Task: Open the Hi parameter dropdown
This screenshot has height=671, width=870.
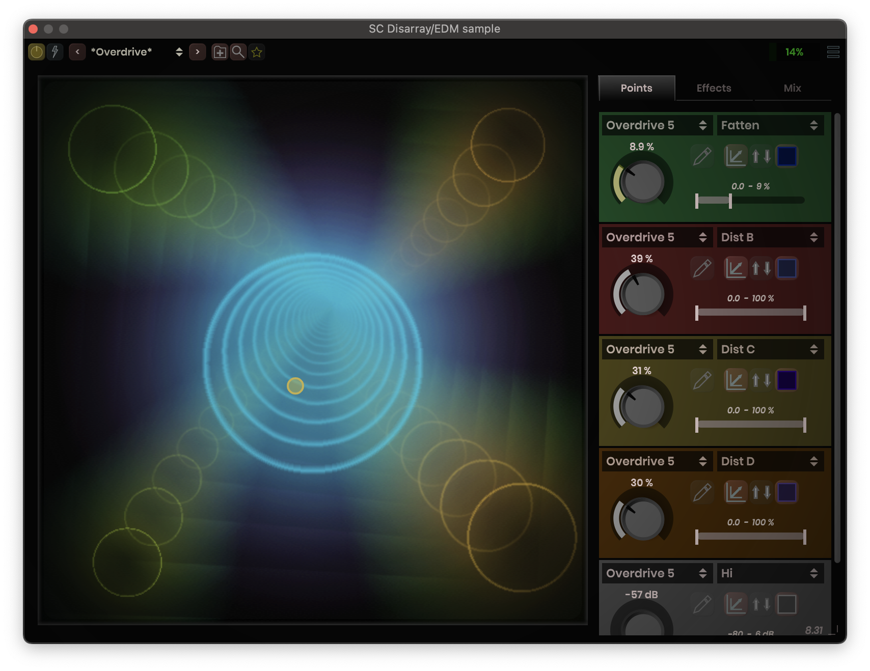Action: tap(770, 573)
